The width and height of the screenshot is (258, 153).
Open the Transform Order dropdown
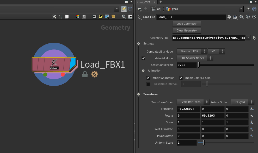pyautogui.click(x=193, y=102)
